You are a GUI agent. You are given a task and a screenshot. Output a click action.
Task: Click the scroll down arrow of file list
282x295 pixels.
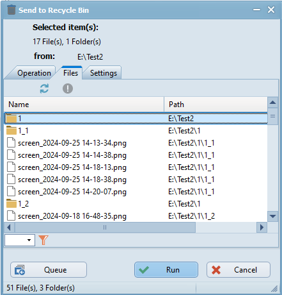coord(272,216)
